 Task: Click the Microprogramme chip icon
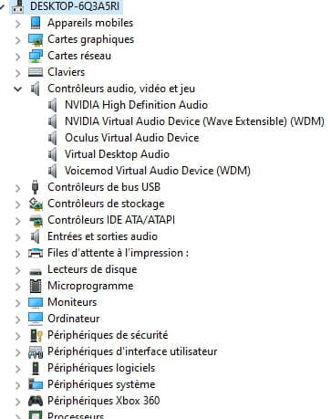[x=36, y=286]
